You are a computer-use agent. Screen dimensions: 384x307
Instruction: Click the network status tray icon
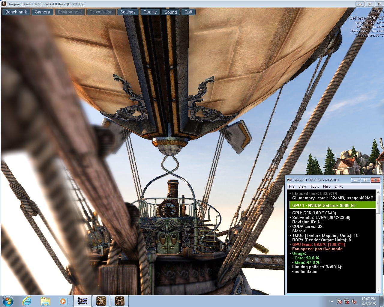tap(346, 301)
